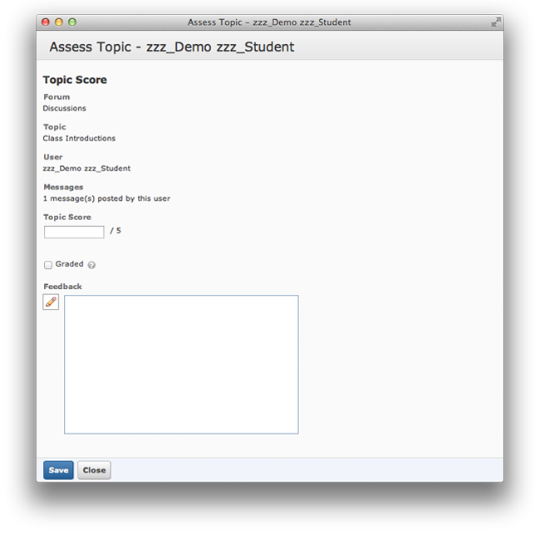Click the messages posted by this user text

[x=106, y=199]
